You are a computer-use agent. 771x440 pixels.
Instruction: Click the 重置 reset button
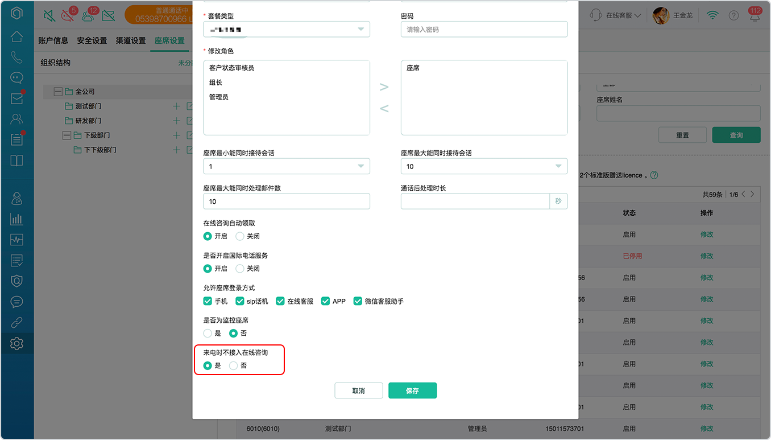(682, 135)
